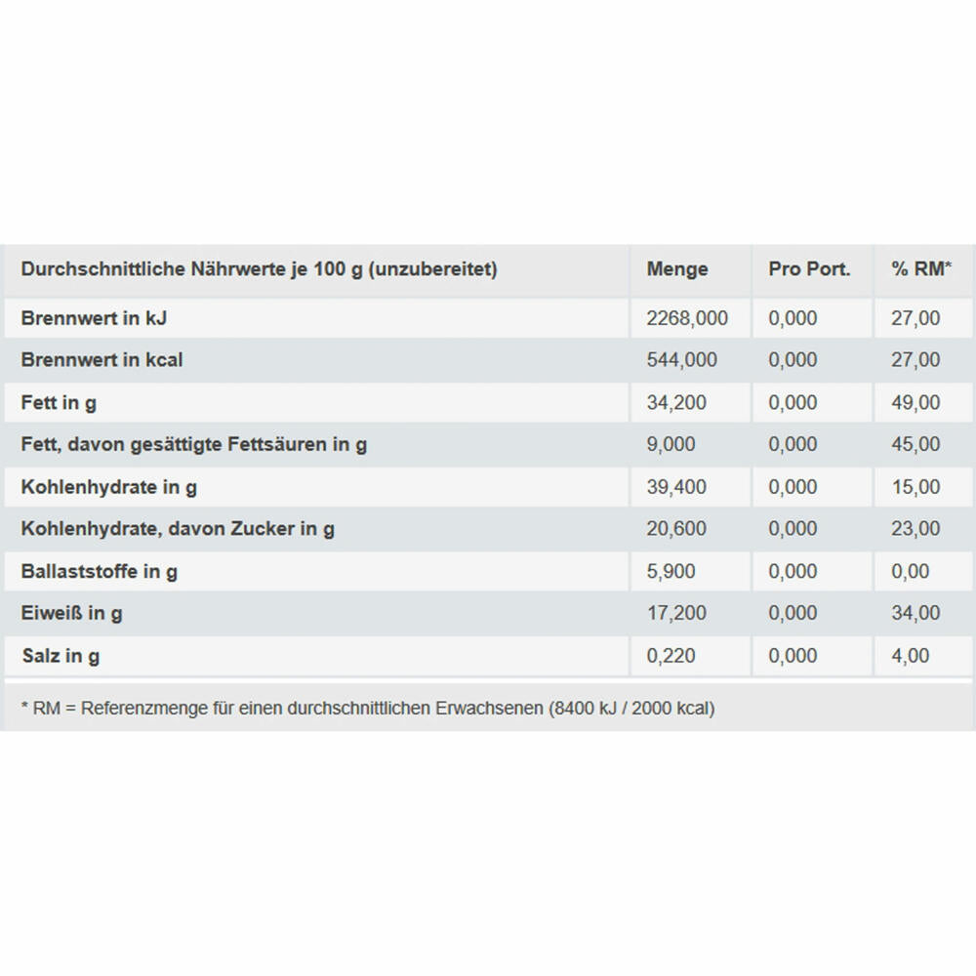
Task: Click the Pro Port. column header
Action: tap(809, 269)
